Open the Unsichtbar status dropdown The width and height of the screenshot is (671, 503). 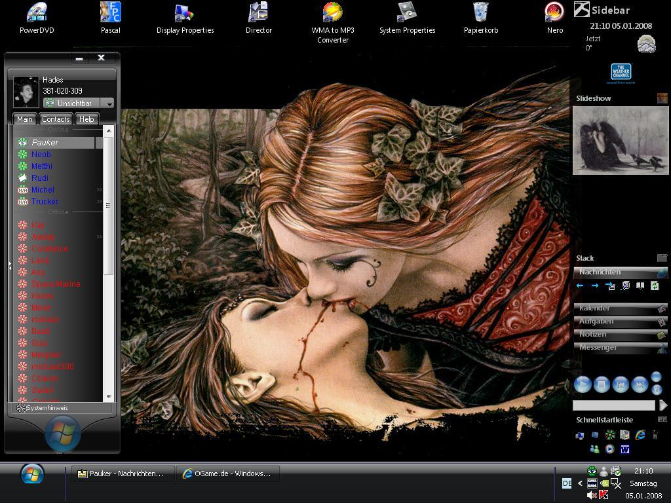click(109, 103)
